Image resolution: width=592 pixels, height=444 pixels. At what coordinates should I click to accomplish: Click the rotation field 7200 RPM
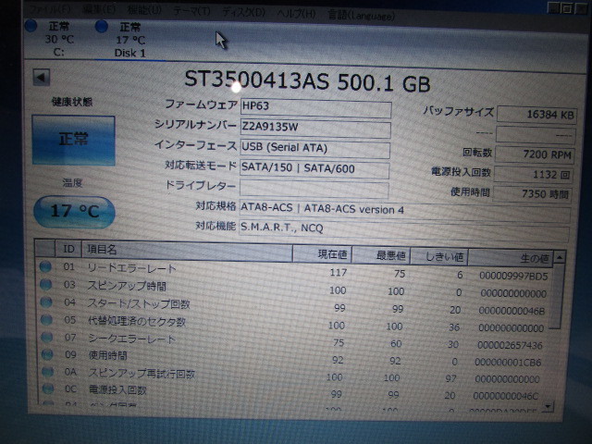(535, 154)
